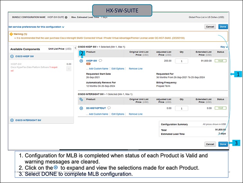This screenshot has height=183, width=243.
Task: Click the Qty field for DC-MGT-OPTOUT
Action: (182, 109)
